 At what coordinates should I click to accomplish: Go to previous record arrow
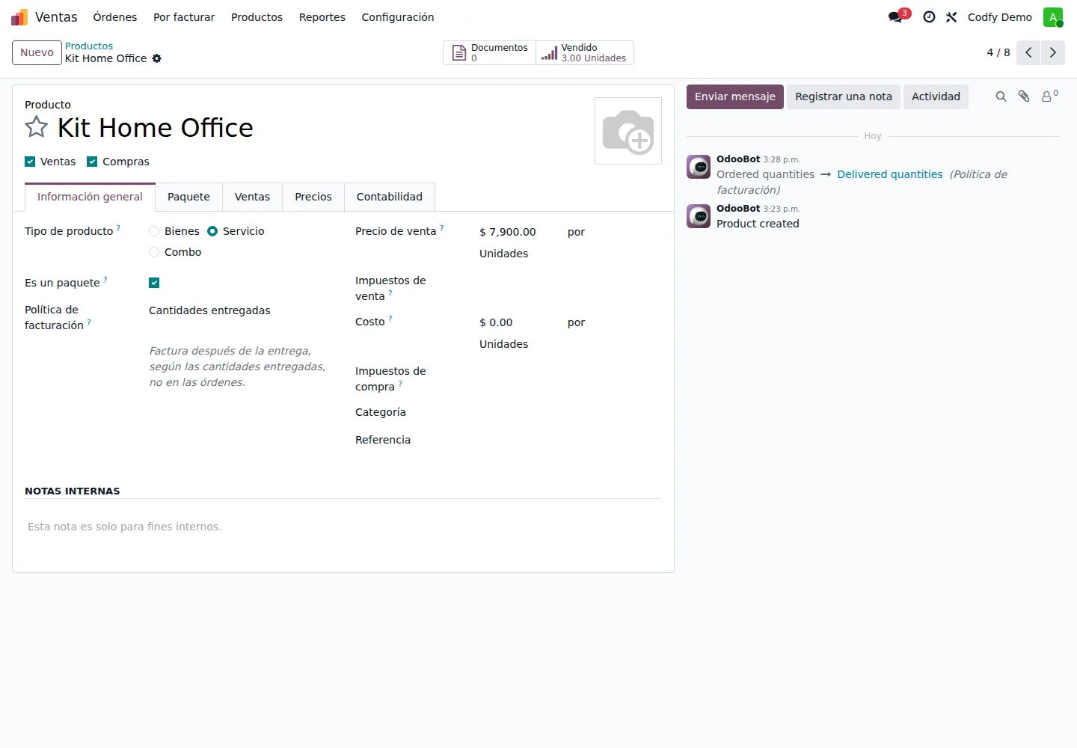pos(1028,52)
